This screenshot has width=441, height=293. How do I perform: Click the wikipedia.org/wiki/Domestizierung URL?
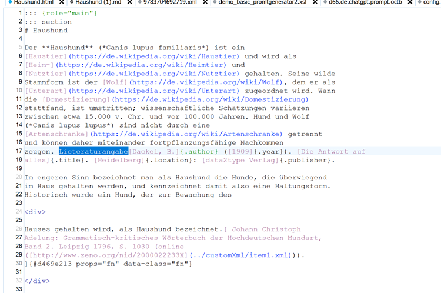tap(210, 99)
